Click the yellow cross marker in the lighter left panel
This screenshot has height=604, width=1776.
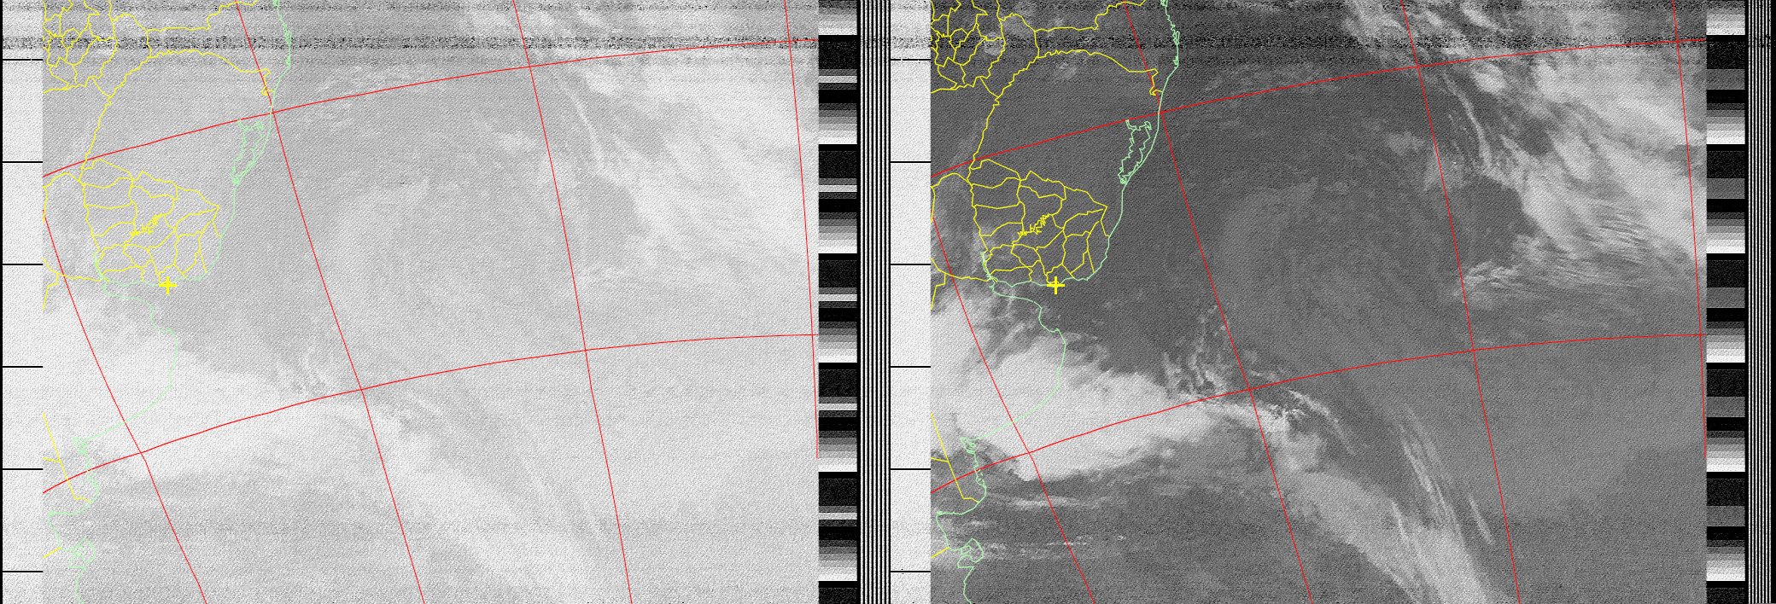[167, 286]
